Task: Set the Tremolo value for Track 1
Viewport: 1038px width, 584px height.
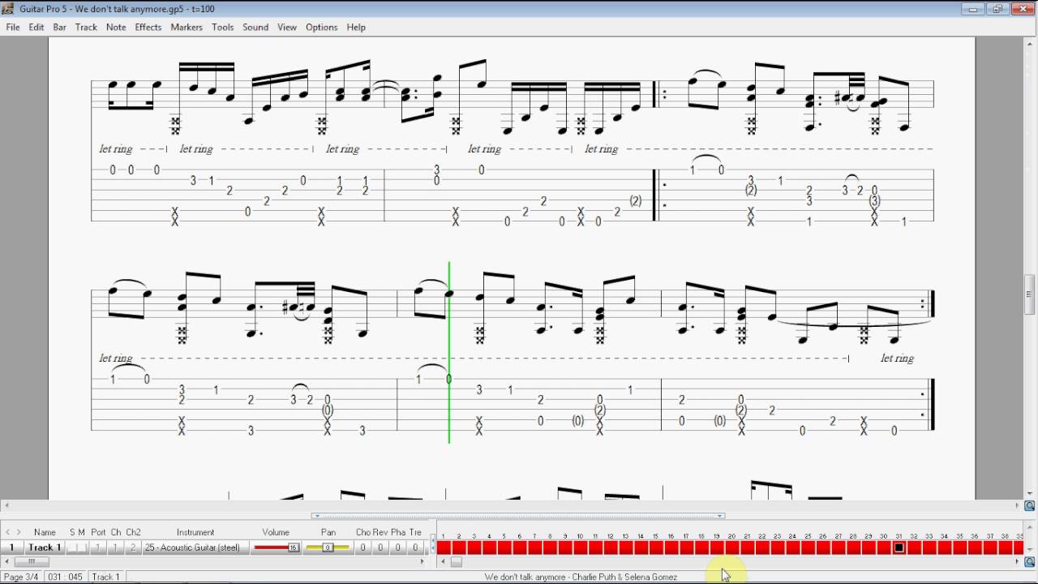Action: [415, 547]
